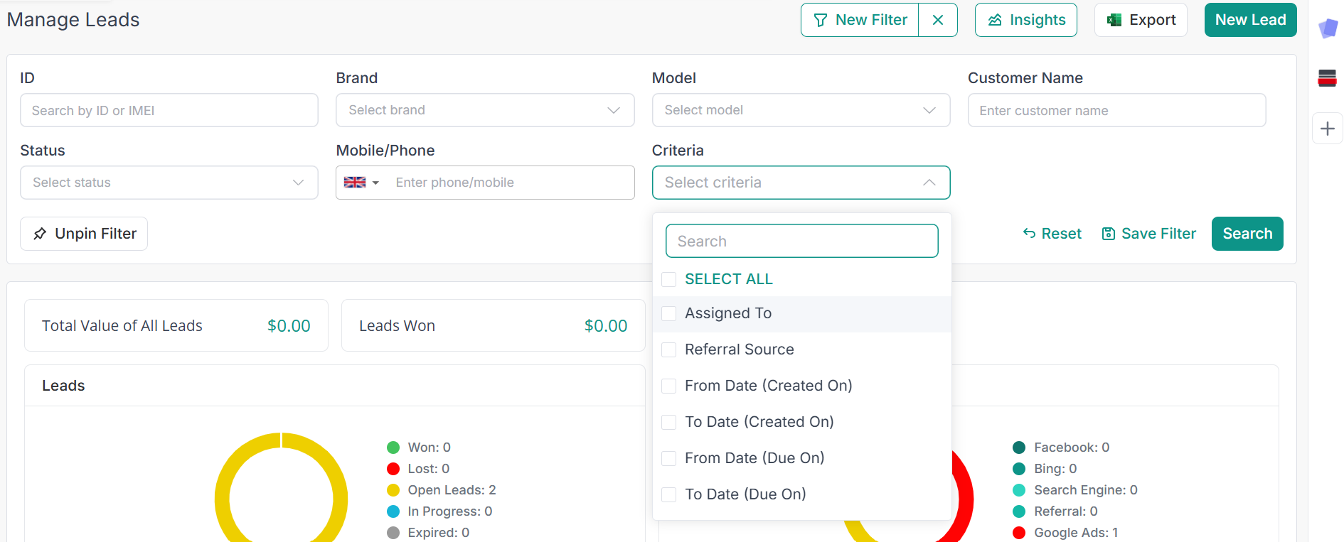Unpin the filter panel
The width and height of the screenshot is (1344, 542).
pos(84,234)
